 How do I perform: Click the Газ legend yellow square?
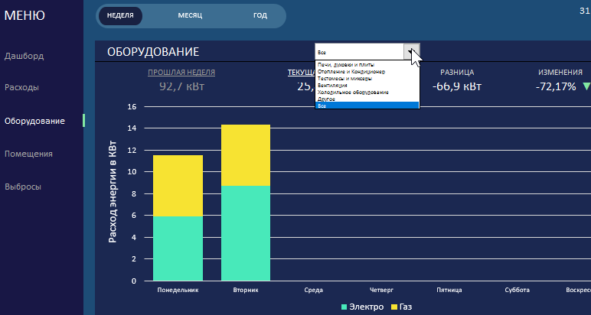pyautogui.click(x=394, y=307)
